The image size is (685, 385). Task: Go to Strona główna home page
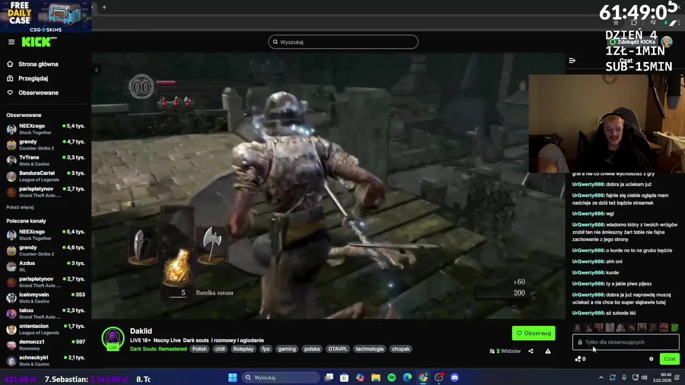38,64
